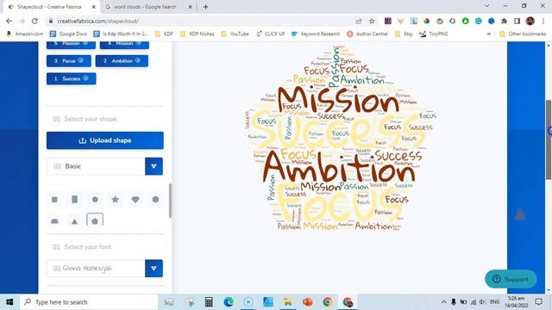Open the tab search dropdown arrow
Viewport: 552px width, 310px height.
(x=486, y=6)
